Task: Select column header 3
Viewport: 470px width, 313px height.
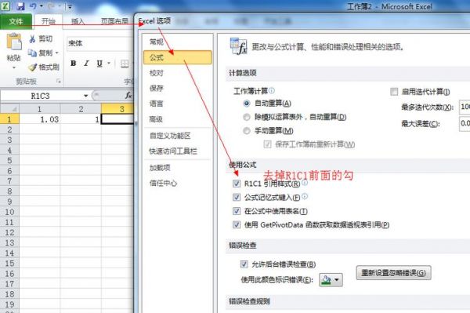Action: [117, 108]
